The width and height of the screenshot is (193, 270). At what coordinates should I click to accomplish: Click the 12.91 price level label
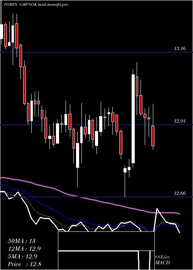pos(180,121)
